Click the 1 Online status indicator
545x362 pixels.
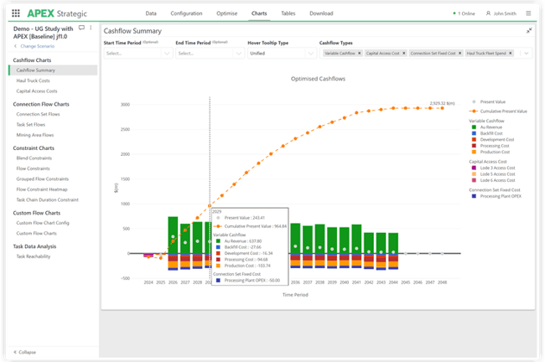(464, 13)
